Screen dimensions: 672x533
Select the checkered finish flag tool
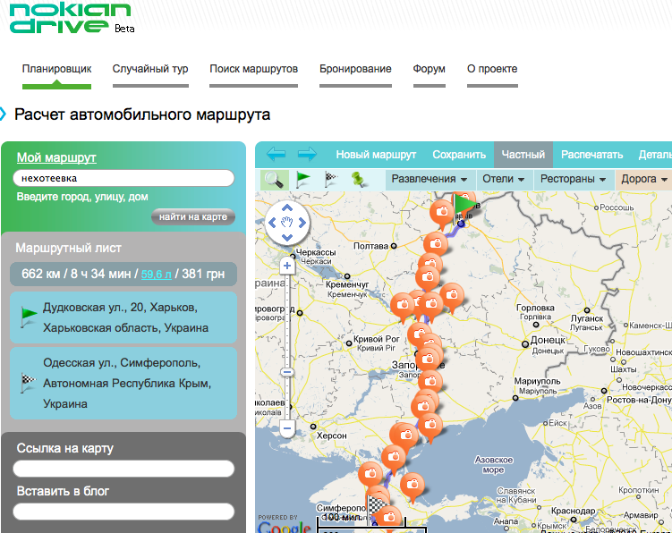330,179
